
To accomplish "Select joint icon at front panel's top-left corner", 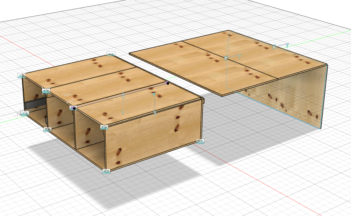I will (x=104, y=127).
